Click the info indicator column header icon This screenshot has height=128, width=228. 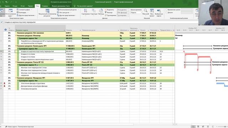pyautogui.click(x=6, y=30)
